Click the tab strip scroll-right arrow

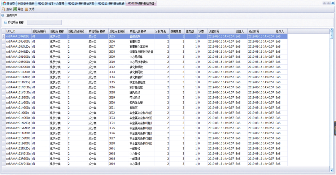pyautogui.click(x=328, y=3)
